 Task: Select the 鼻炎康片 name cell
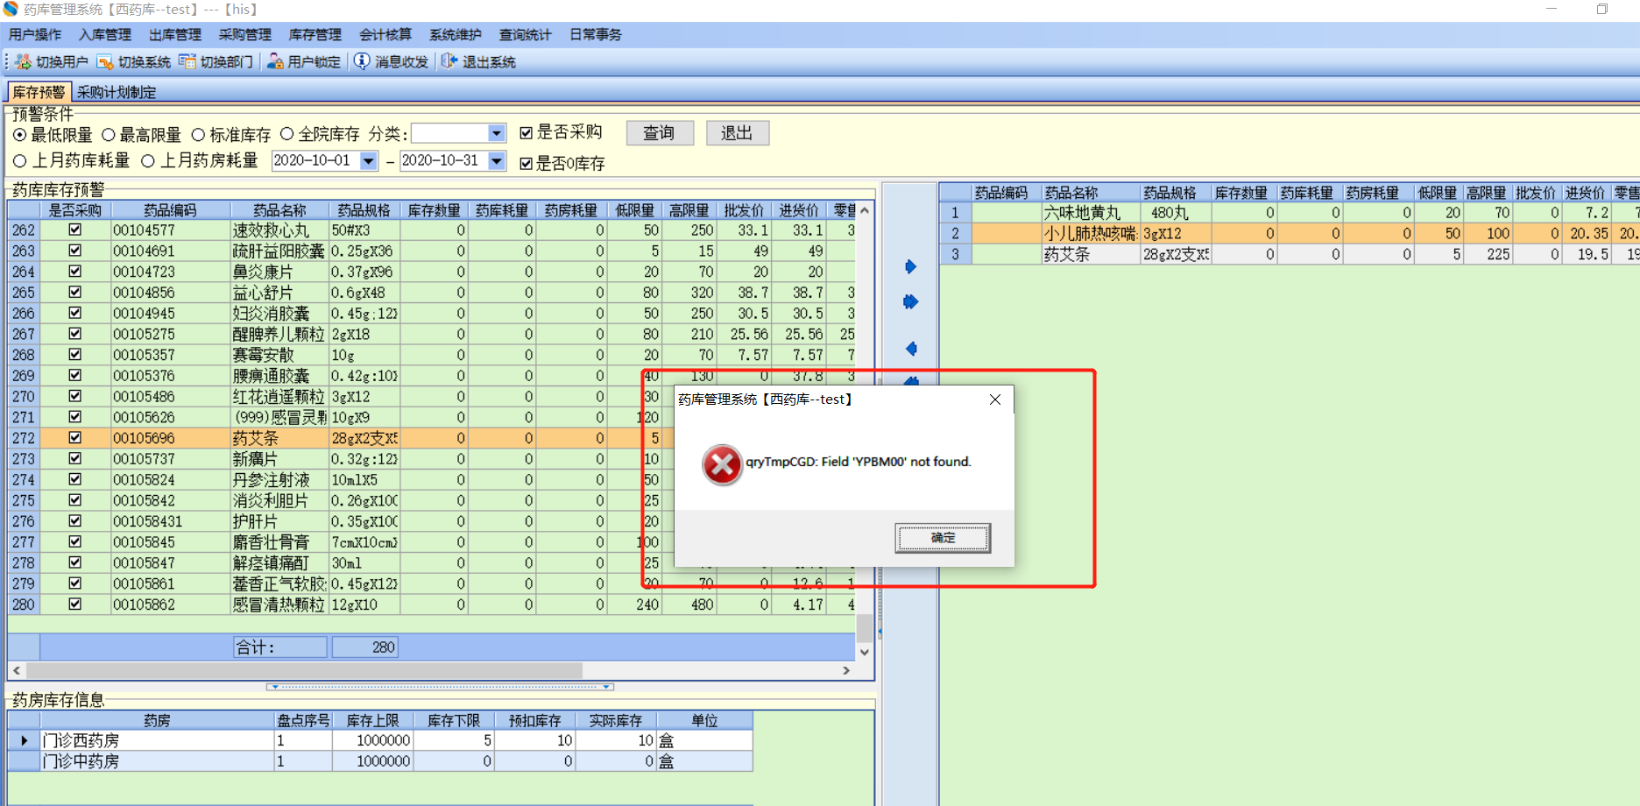coord(279,272)
